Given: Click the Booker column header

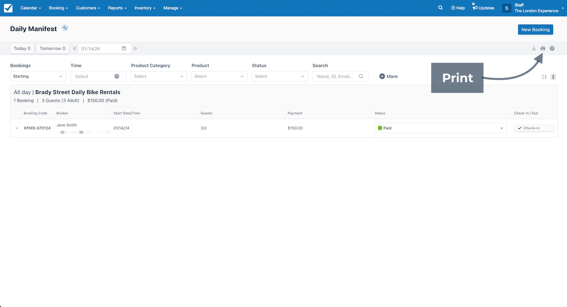Looking at the screenshot, I should (62, 113).
